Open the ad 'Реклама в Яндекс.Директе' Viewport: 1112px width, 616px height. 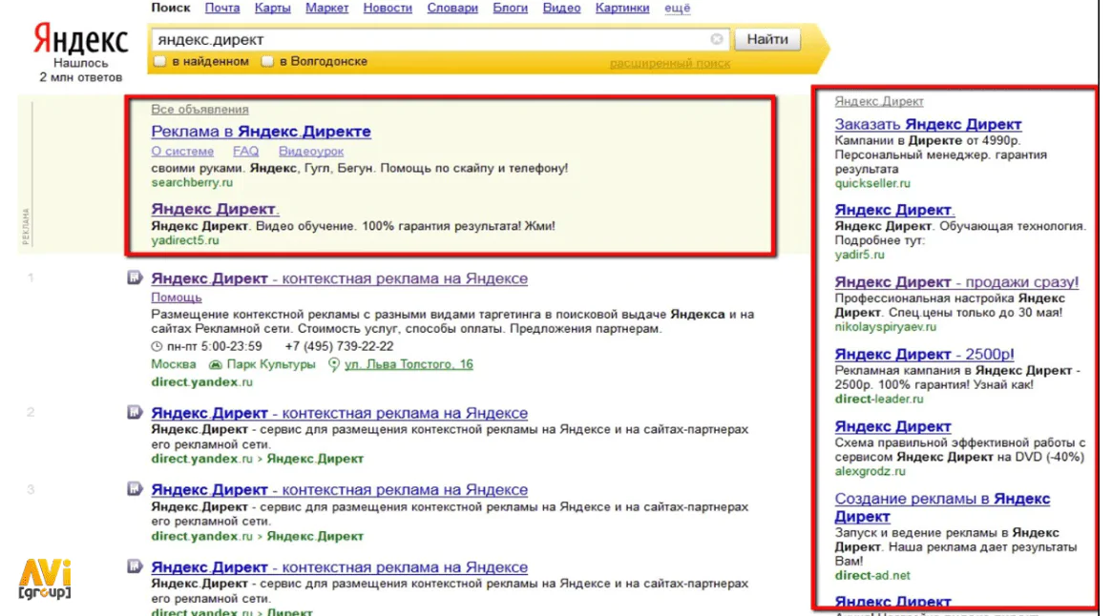click(x=261, y=132)
